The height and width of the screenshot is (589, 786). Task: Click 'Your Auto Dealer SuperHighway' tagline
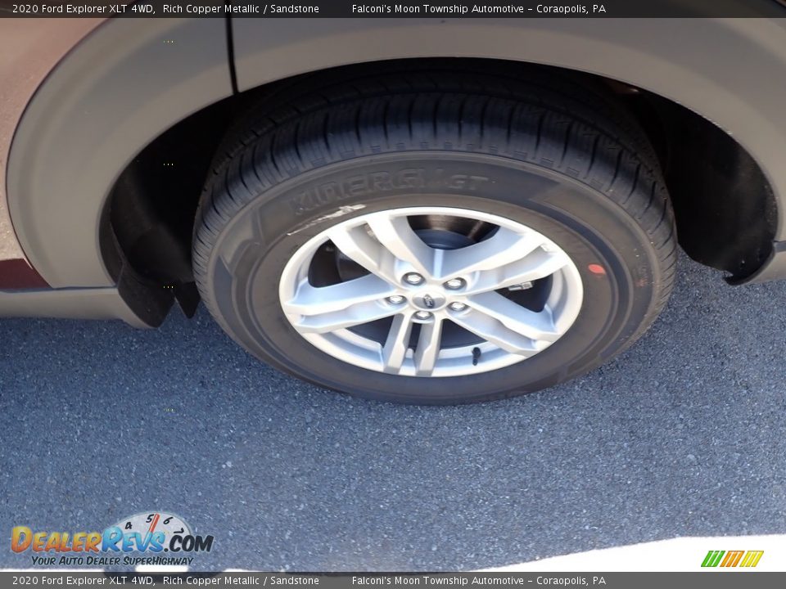pyautogui.click(x=112, y=560)
